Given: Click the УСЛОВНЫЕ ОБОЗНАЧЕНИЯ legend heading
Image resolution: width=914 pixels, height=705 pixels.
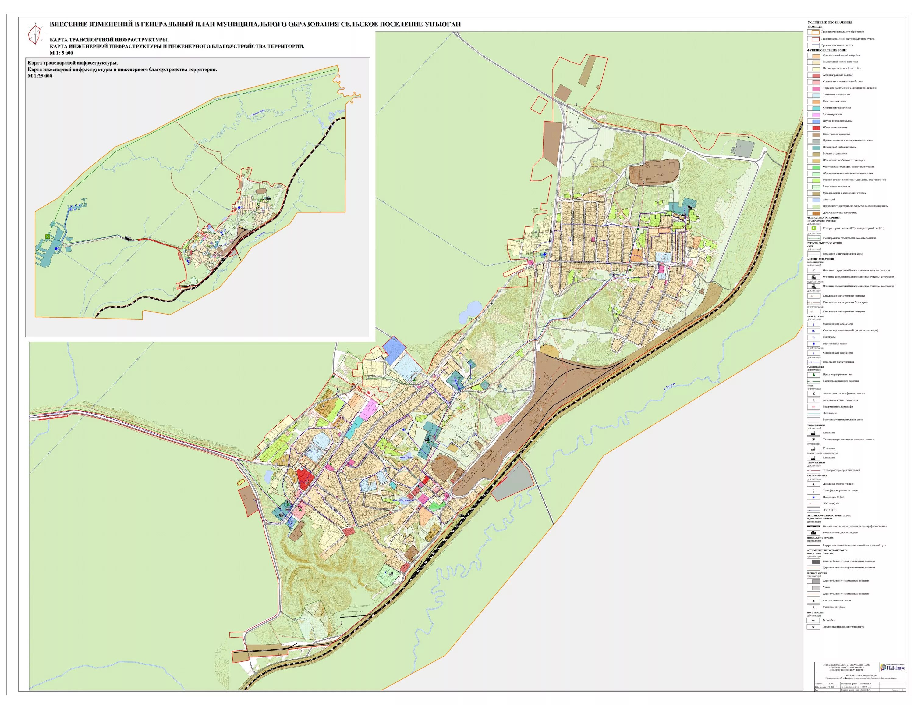Looking at the screenshot, I should tap(830, 23).
